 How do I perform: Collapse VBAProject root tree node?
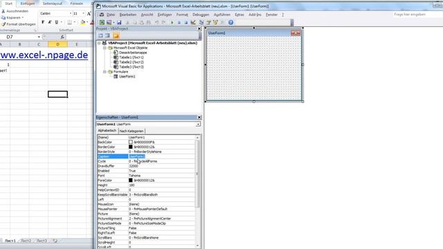click(x=99, y=43)
